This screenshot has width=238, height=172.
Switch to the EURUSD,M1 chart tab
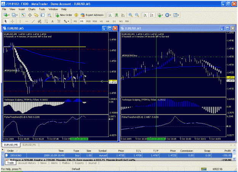tap(29, 145)
